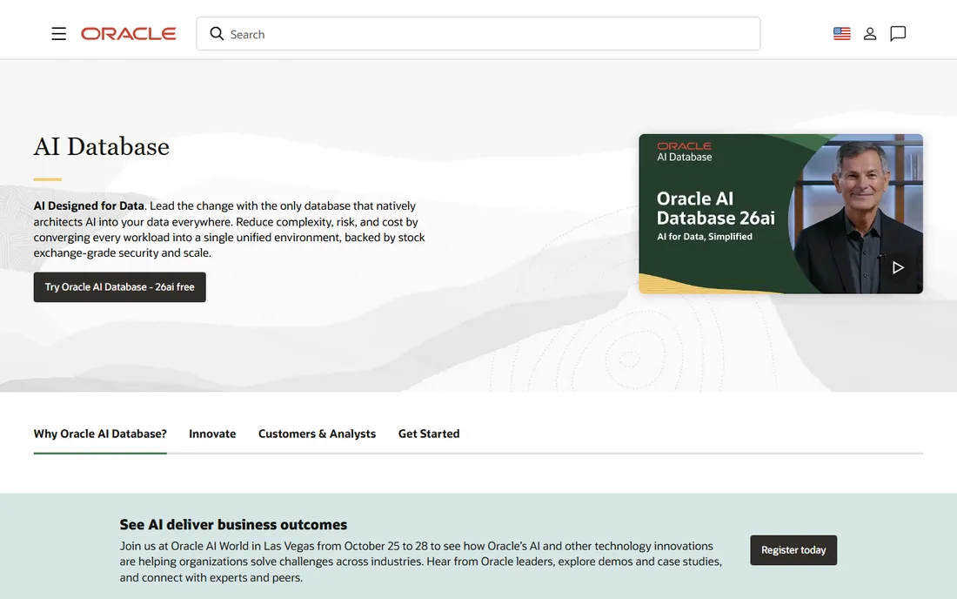957x599 pixels.
Task: Open the chat bubble icon
Action: pyautogui.click(x=898, y=34)
